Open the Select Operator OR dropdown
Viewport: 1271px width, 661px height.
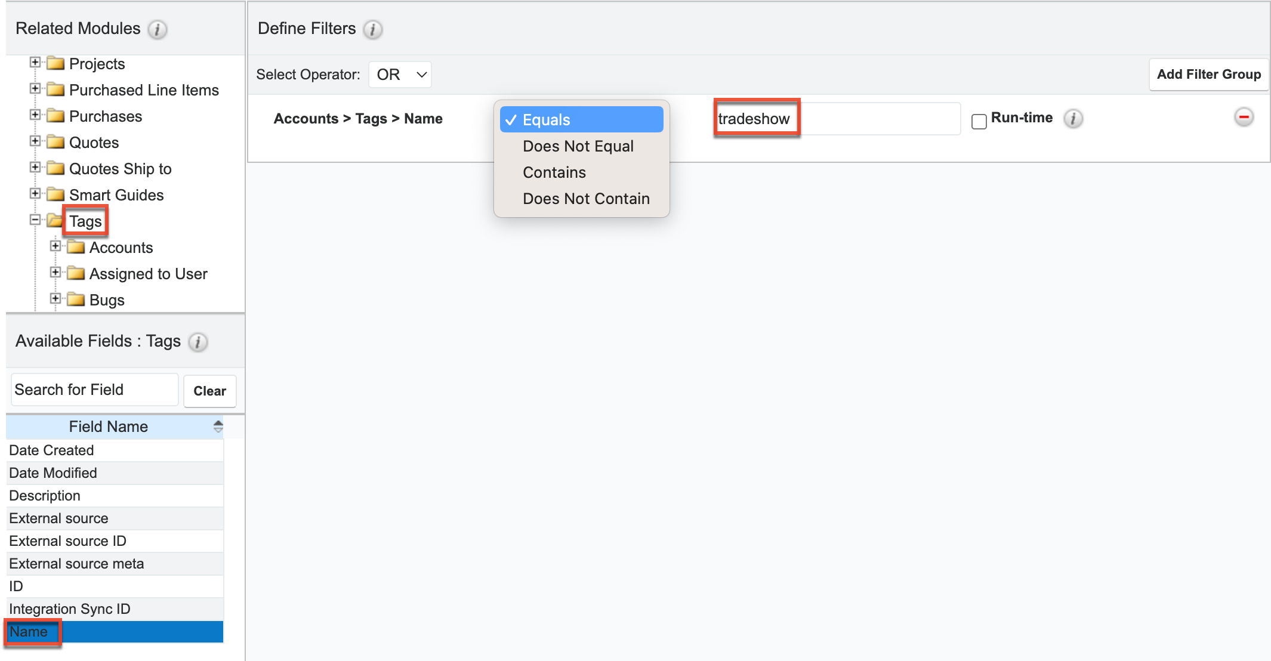point(399,74)
